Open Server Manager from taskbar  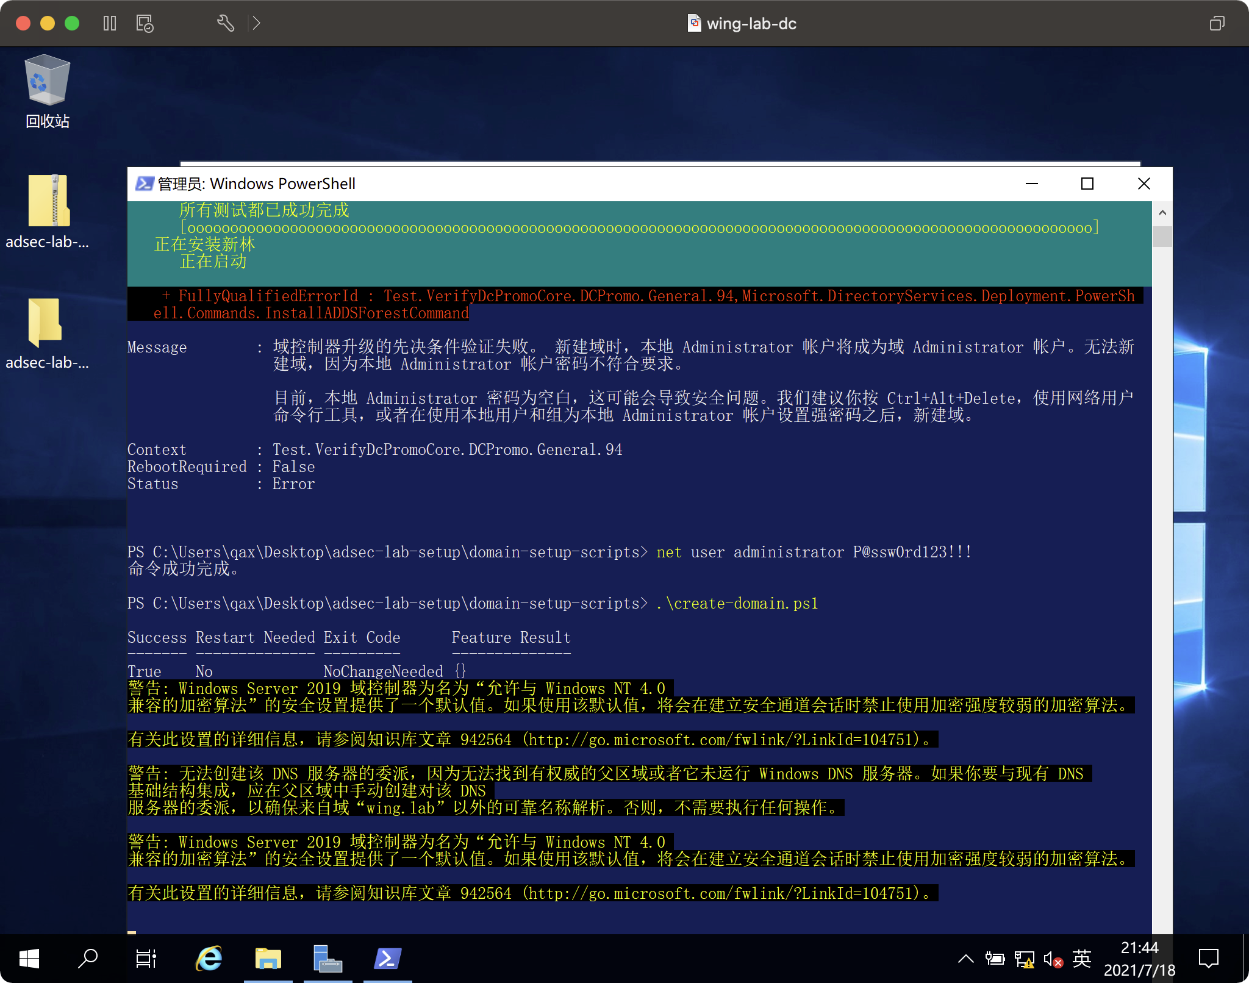tap(327, 959)
